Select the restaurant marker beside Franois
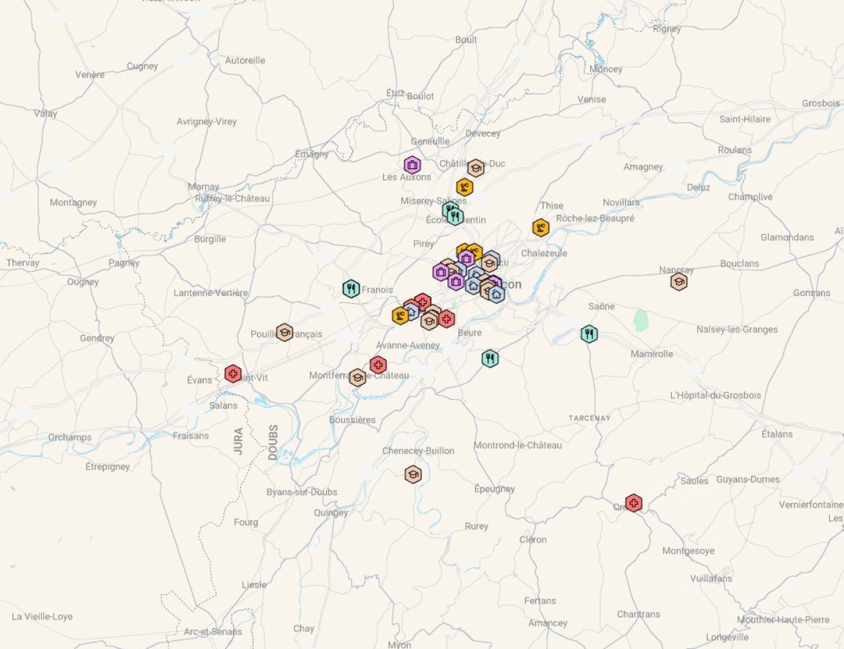 click(x=351, y=288)
